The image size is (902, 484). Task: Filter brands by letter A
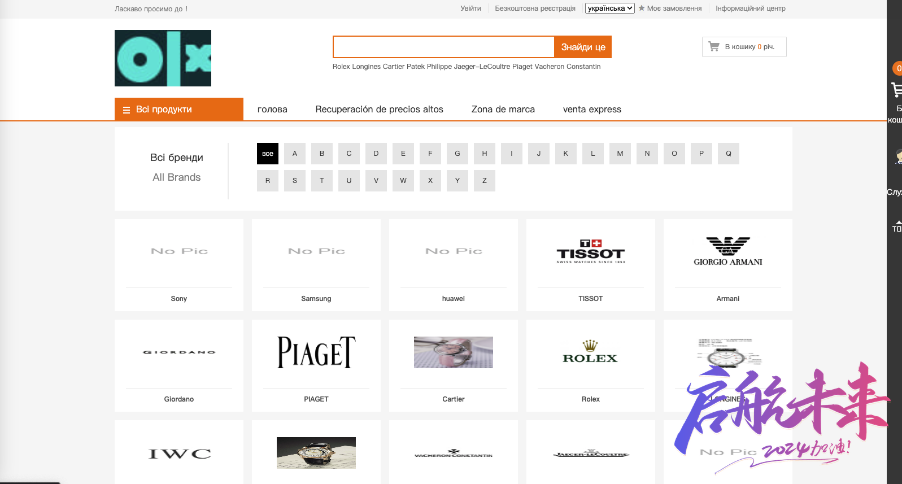(x=295, y=154)
